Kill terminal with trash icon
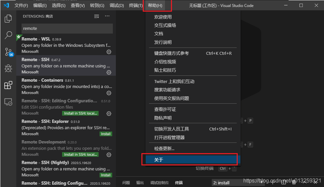 point(294,182)
